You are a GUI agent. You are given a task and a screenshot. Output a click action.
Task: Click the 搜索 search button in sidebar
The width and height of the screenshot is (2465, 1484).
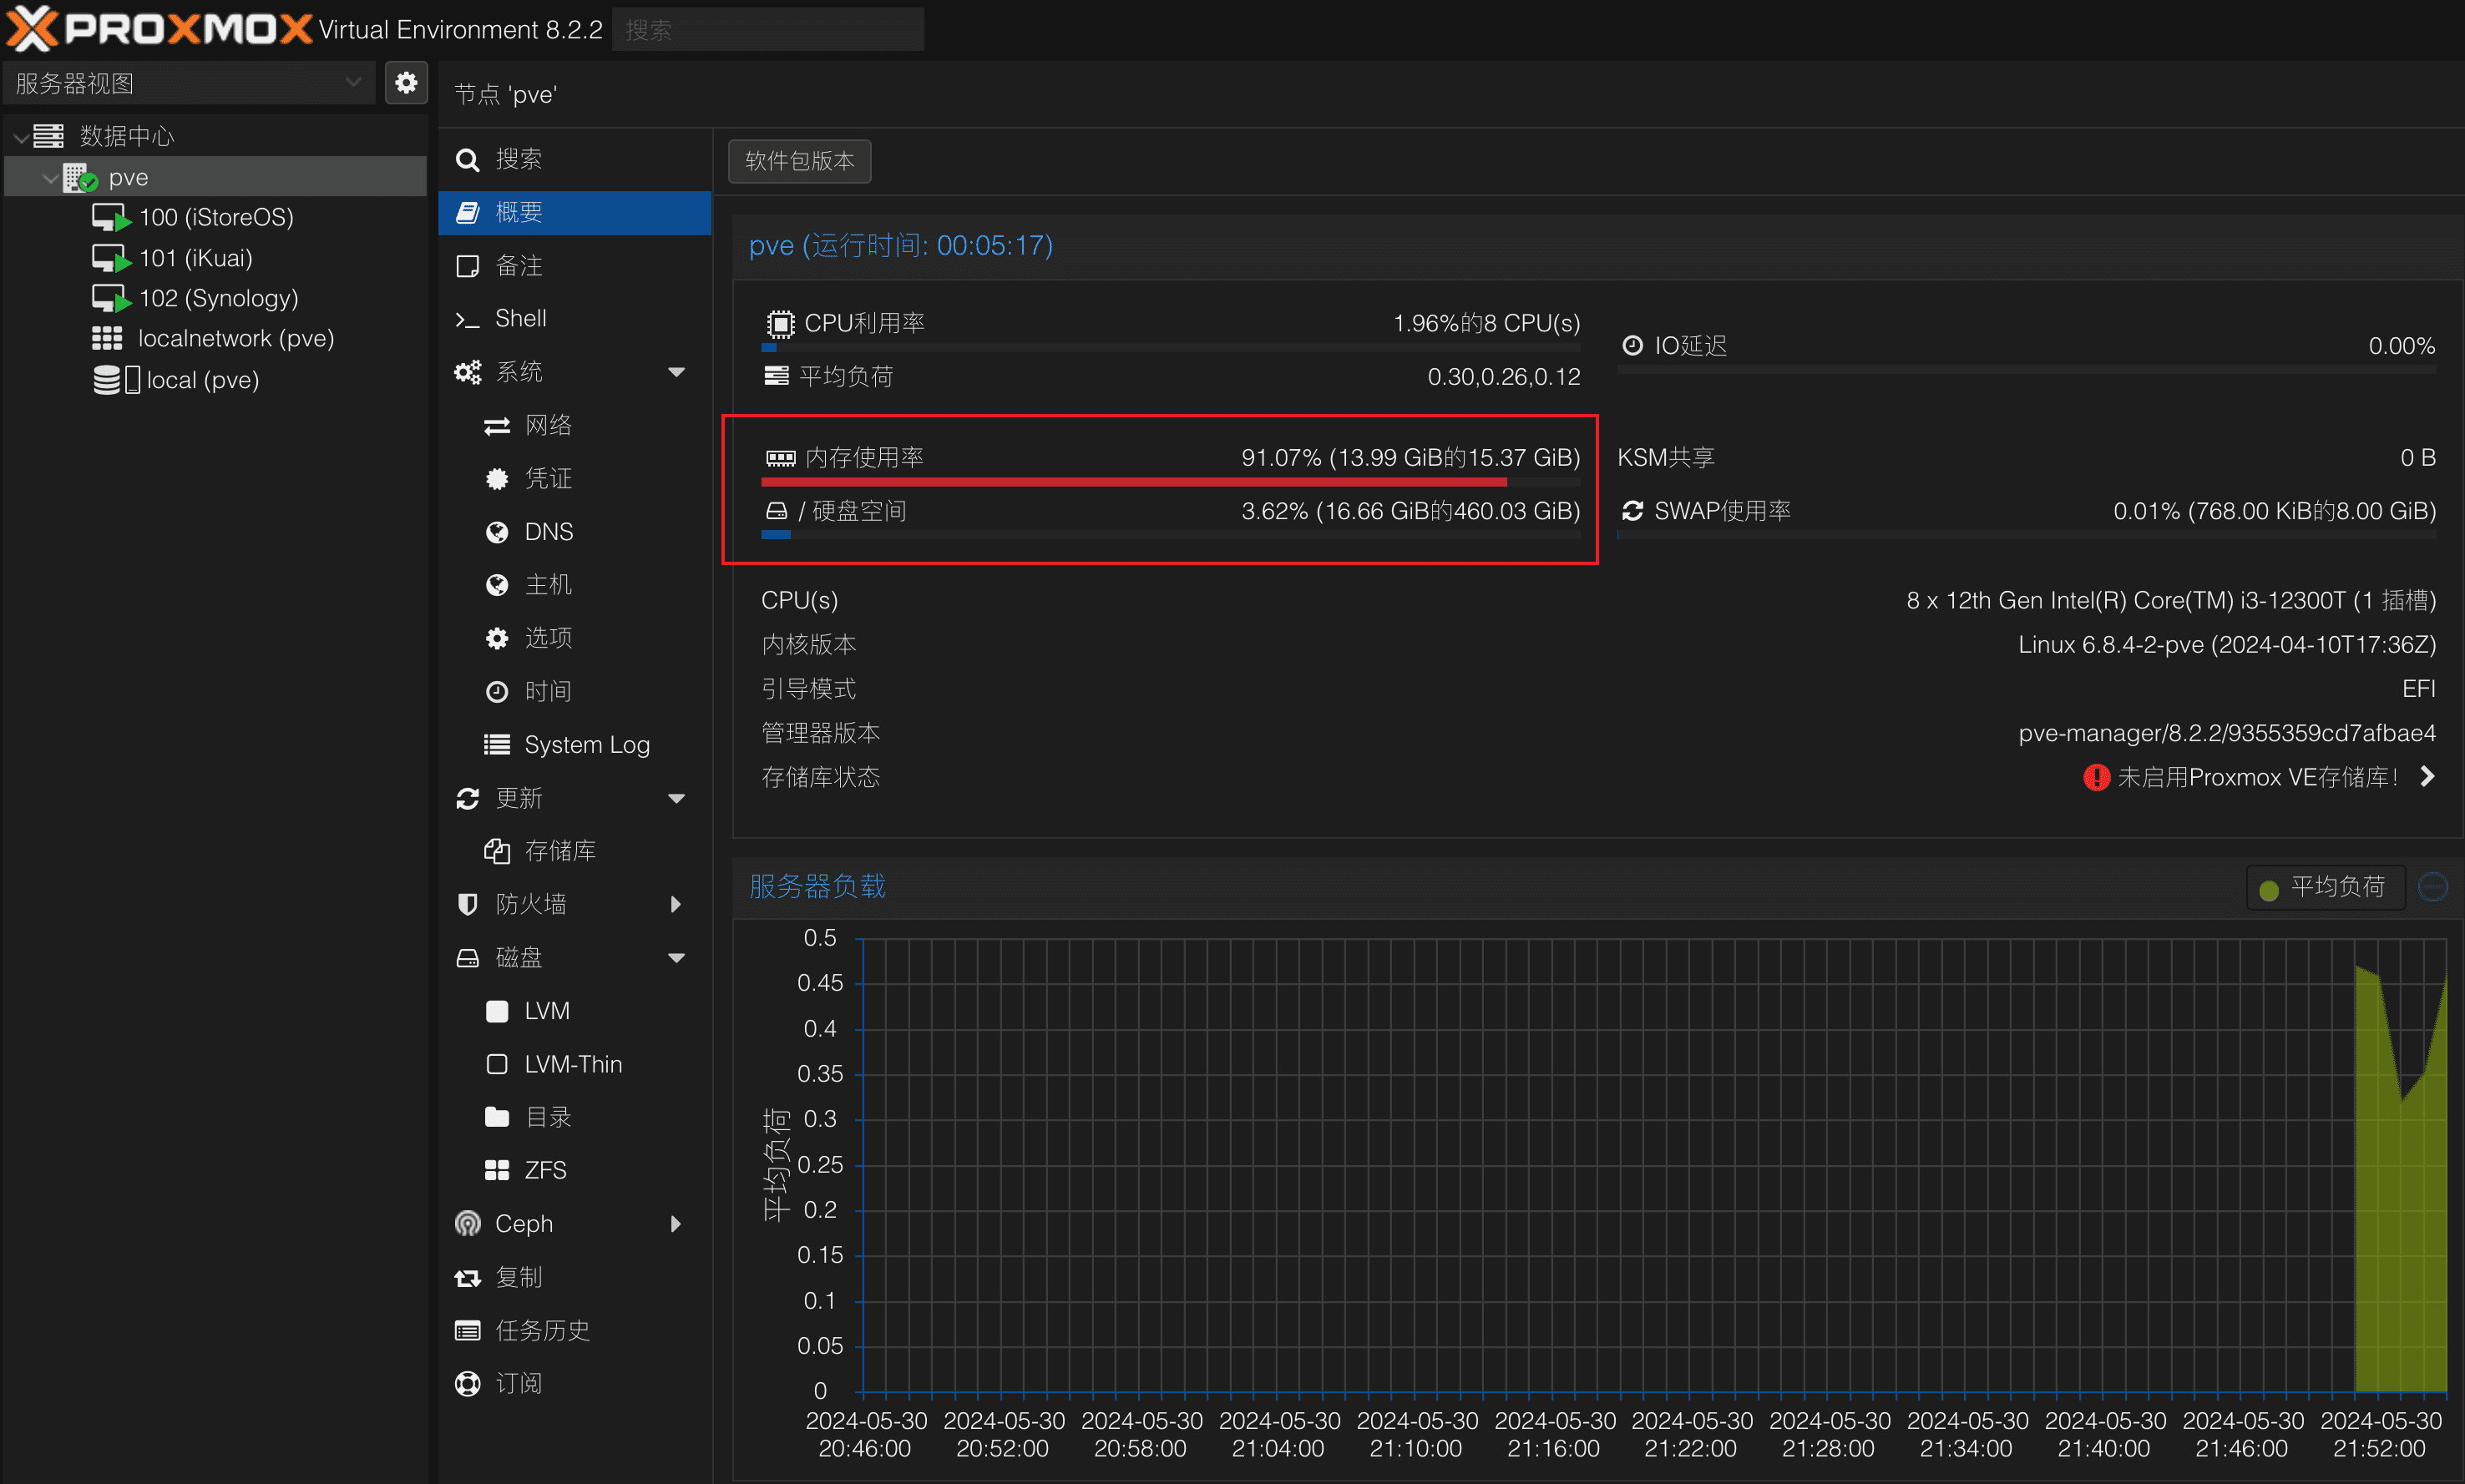(x=516, y=159)
